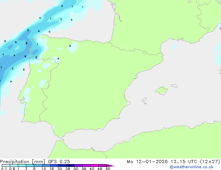This screenshot has width=221, height=170.
Task: Click the 0.1–0.5 mm legend swatch
Action: click(6, 165)
